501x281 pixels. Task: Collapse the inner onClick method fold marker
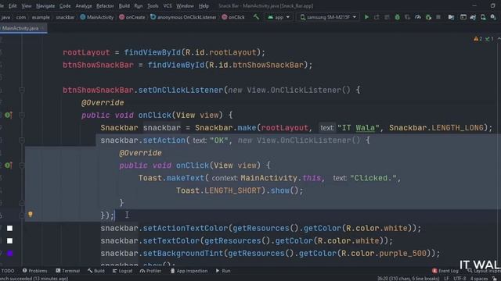[22, 165]
